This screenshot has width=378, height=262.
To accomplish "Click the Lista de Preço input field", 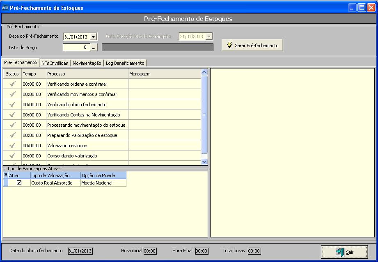I will tap(76, 48).
